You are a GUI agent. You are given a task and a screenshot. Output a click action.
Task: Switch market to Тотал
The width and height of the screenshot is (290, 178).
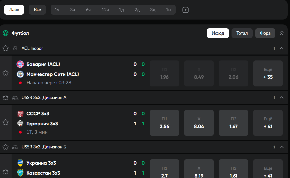(x=242, y=33)
